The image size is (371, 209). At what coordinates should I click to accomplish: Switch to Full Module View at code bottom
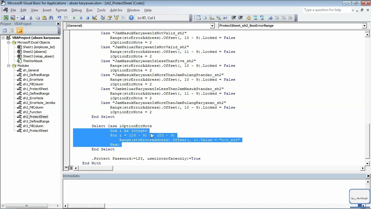[71, 168]
